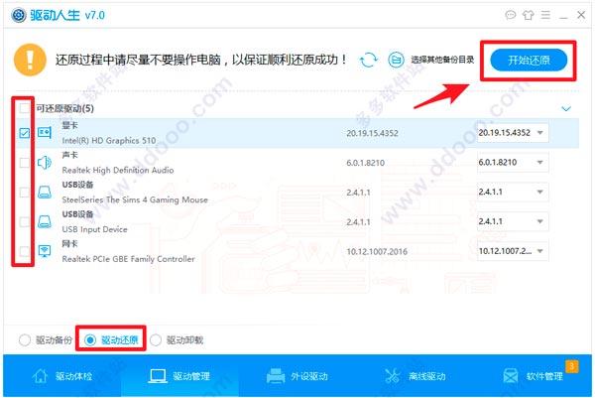
Task: Click the SteelSeries The Sims 4 Gaming Mouse text
Action: coord(135,199)
